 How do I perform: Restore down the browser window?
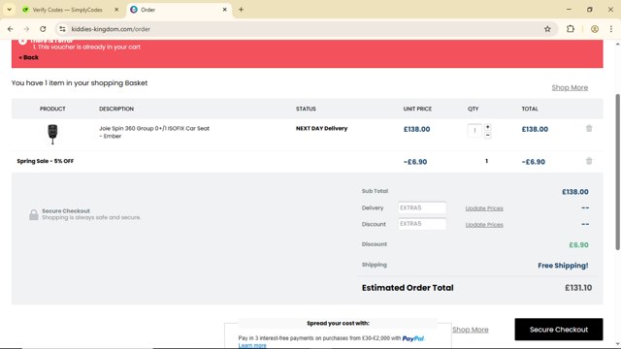pos(590,10)
